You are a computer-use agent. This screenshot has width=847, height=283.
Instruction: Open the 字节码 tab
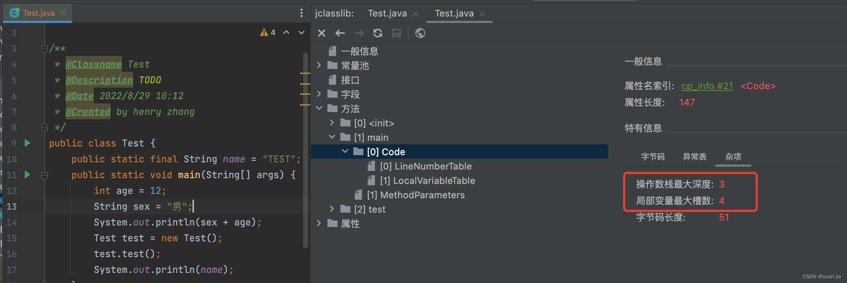click(x=653, y=157)
